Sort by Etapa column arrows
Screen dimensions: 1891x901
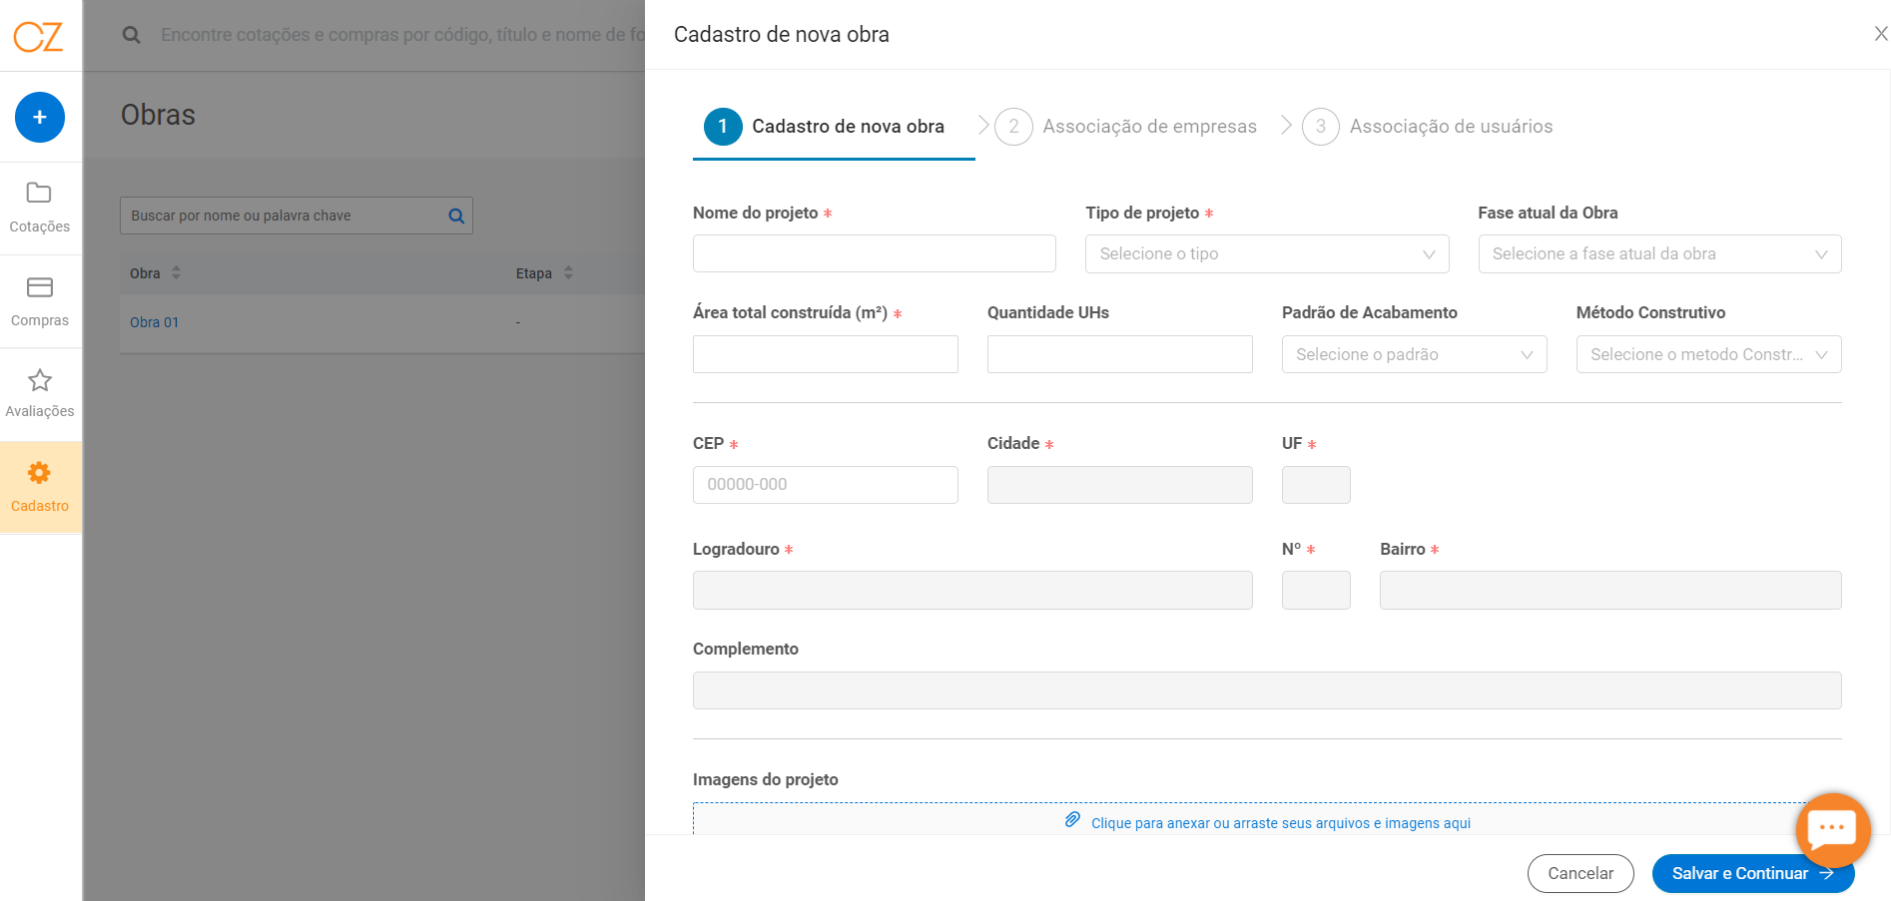pyautogui.click(x=568, y=272)
